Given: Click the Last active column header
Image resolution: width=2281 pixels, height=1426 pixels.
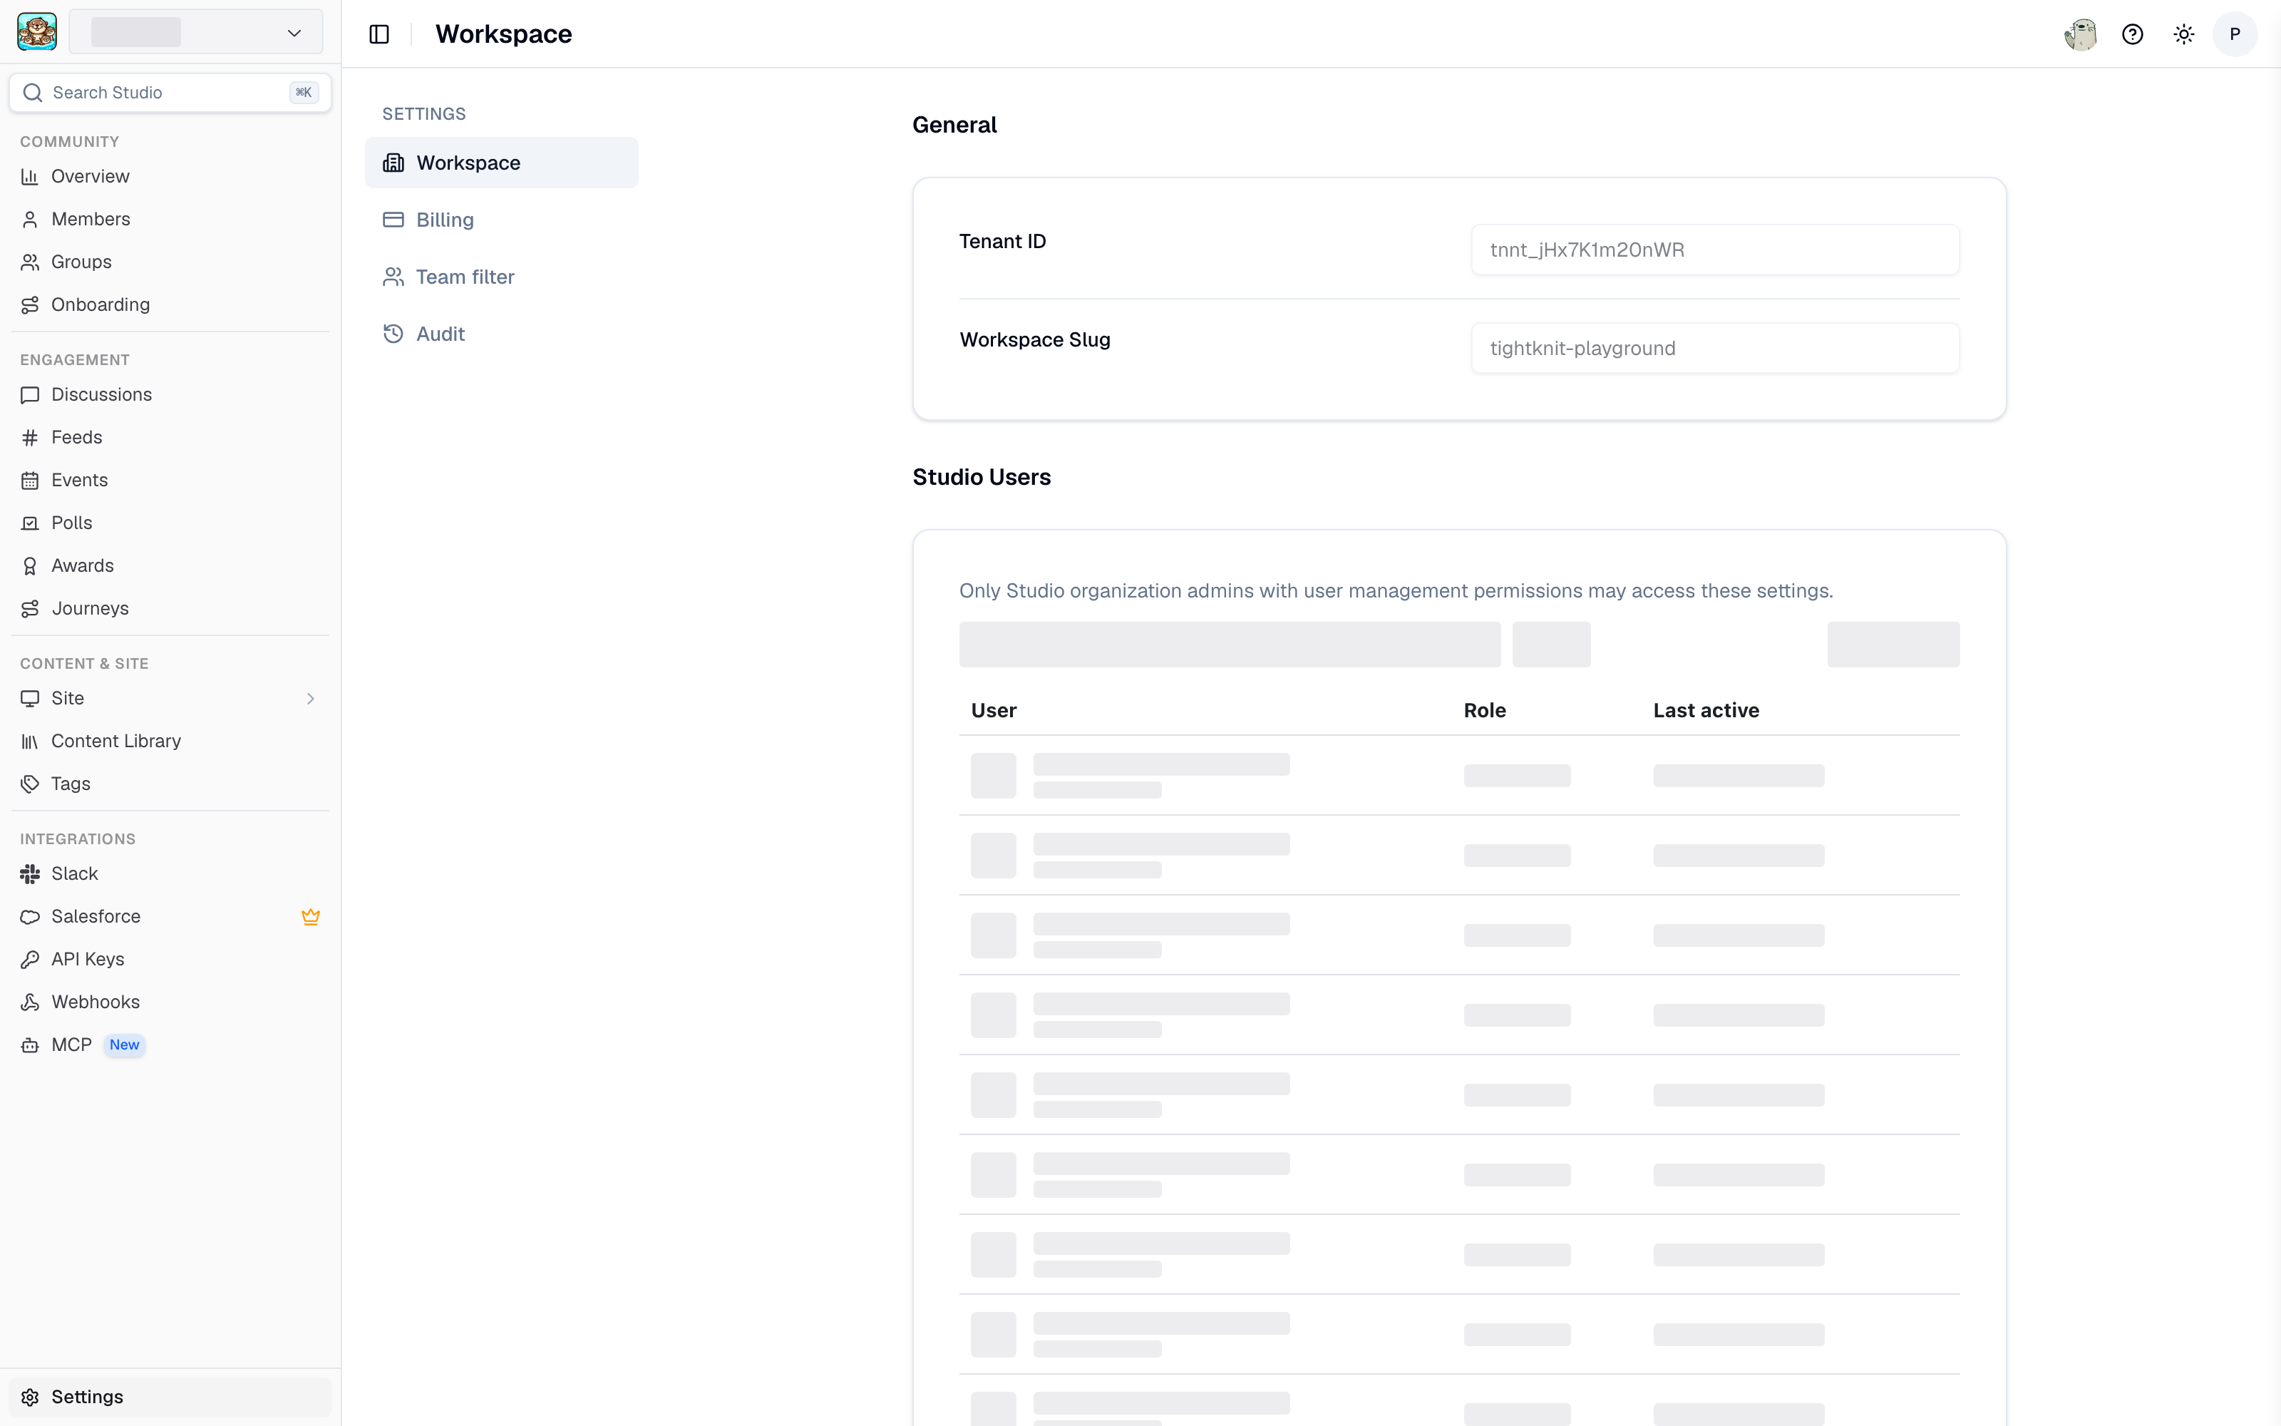Looking at the screenshot, I should 1706,710.
